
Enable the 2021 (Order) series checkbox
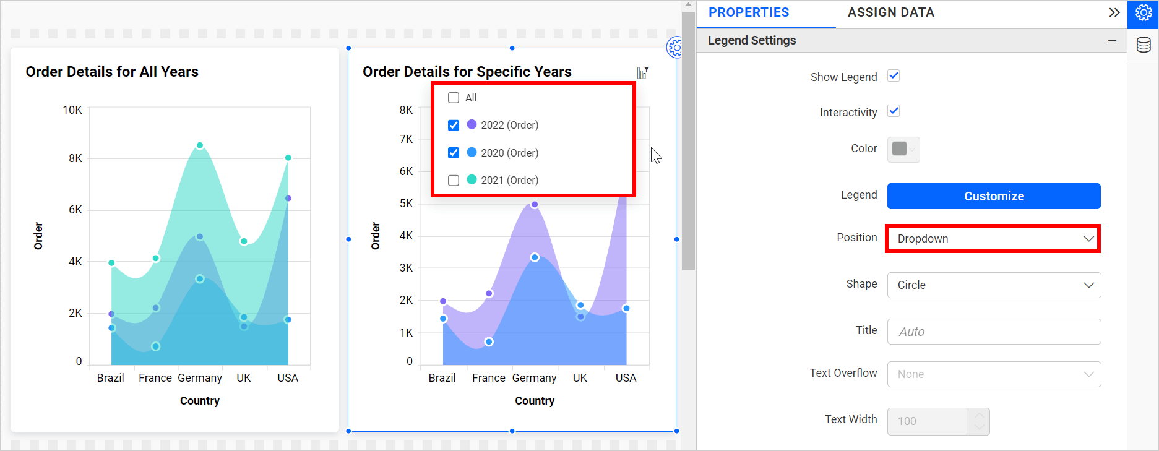click(454, 180)
